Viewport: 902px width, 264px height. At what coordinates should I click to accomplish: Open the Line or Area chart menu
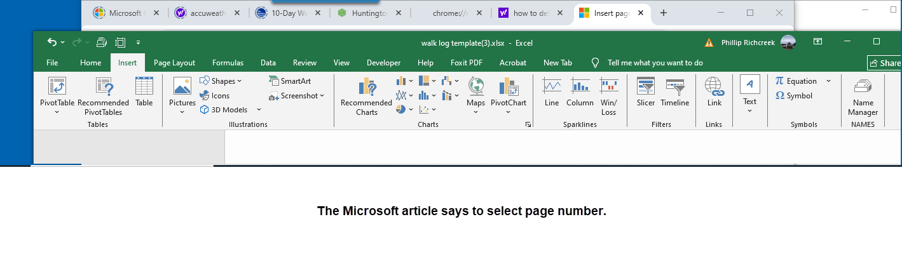pyautogui.click(x=404, y=95)
